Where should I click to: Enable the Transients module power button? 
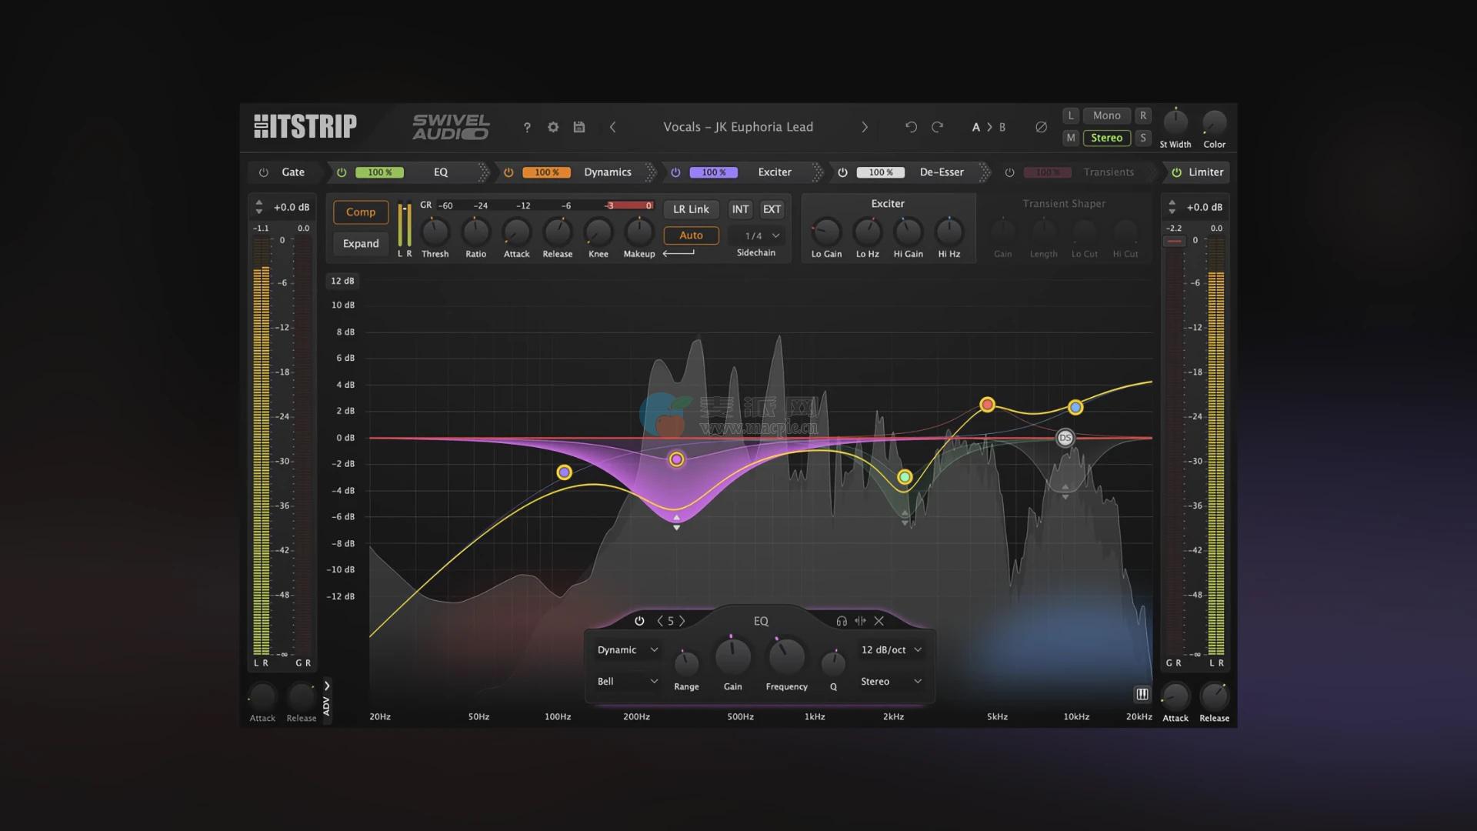point(1009,172)
